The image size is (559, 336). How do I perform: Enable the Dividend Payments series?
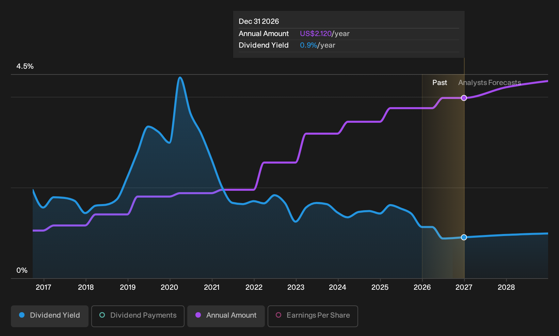click(x=138, y=316)
